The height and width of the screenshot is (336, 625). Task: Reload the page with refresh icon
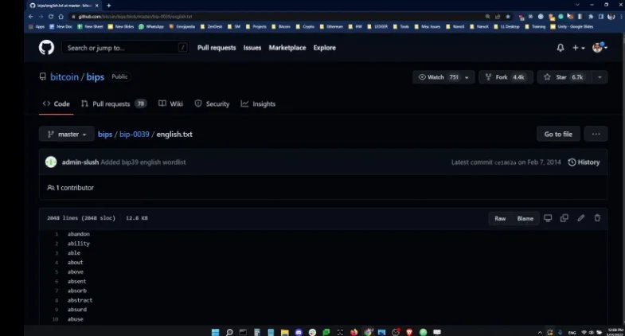[51, 17]
